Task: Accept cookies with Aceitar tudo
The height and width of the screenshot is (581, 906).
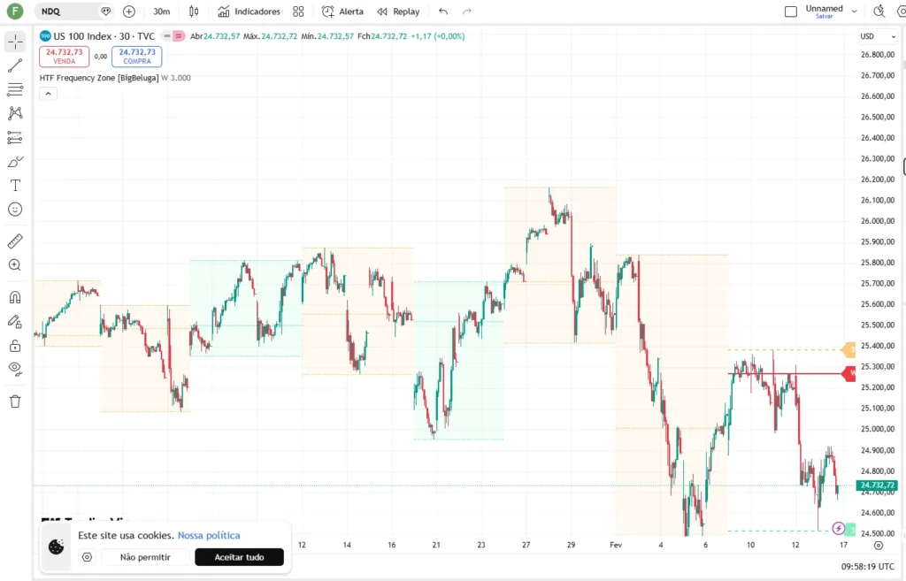Action: coord(239,557)
